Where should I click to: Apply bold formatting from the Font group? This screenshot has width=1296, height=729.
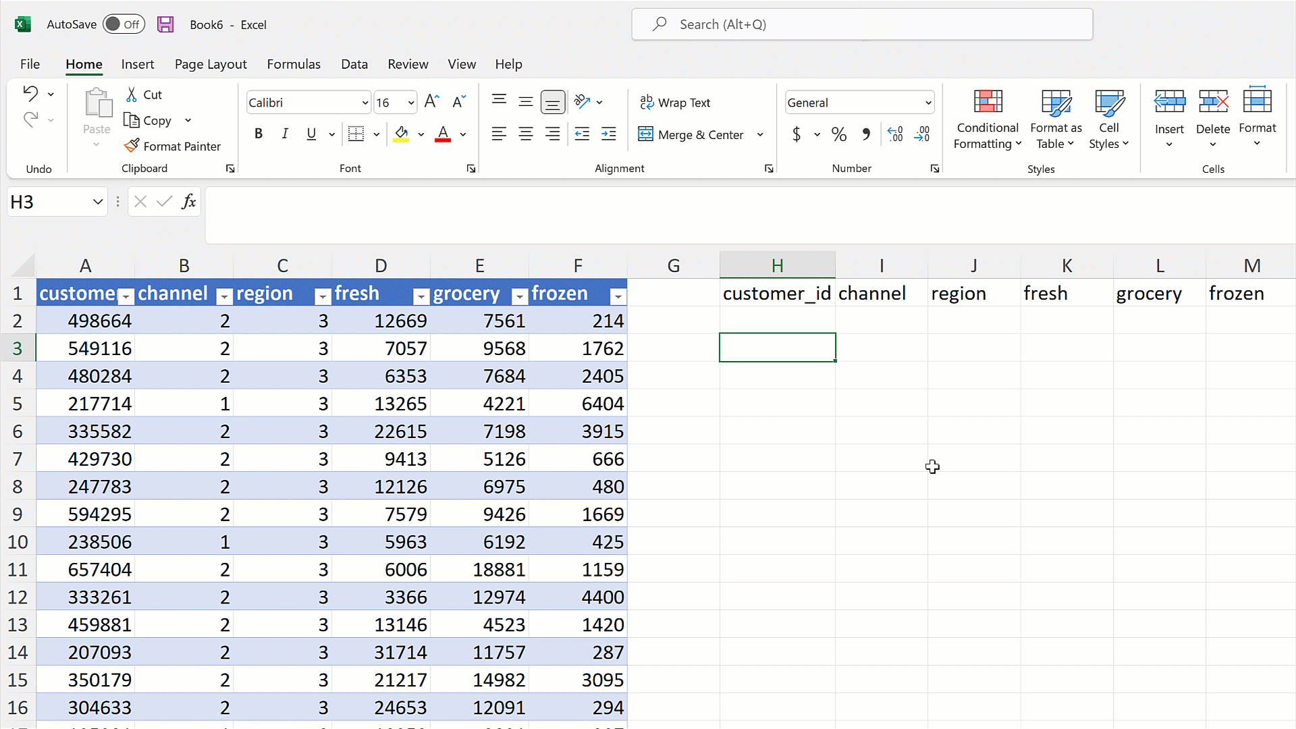pos(259,134)
